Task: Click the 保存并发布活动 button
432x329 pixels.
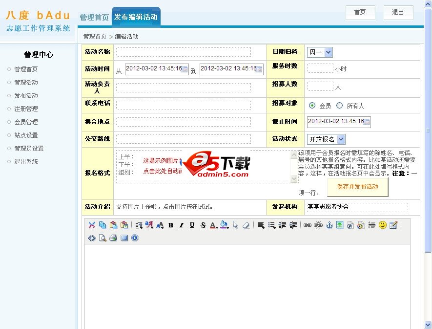Action: 357,187
